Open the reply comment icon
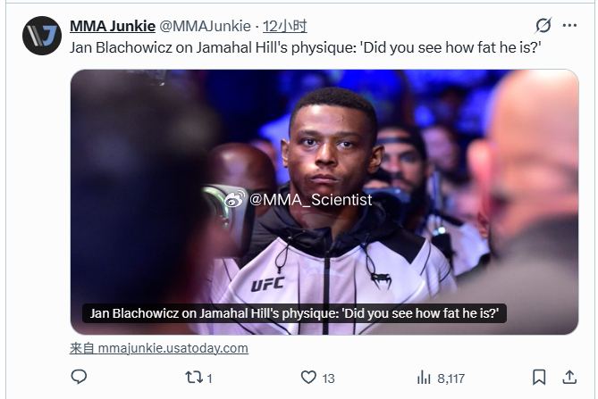598x399 pixels. pyautogui.click(x=79, y=377)
